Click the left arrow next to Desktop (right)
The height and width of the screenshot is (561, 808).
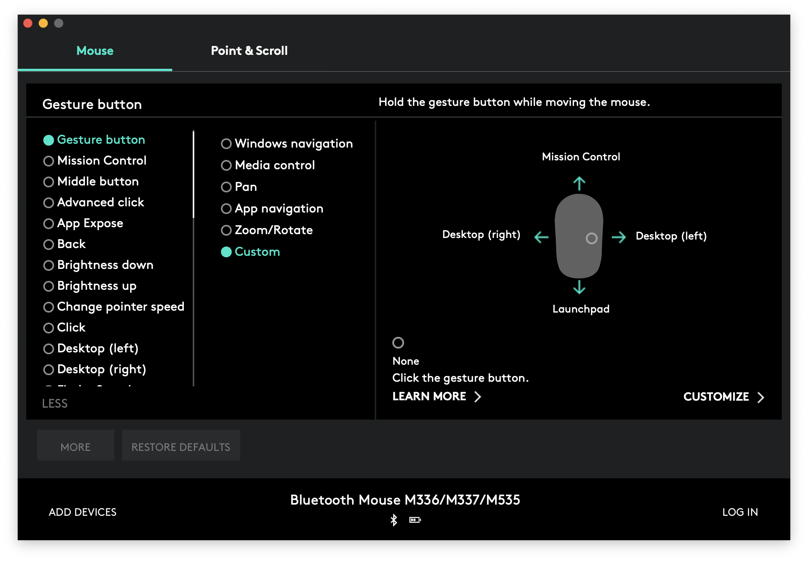[x=541, y=236]
